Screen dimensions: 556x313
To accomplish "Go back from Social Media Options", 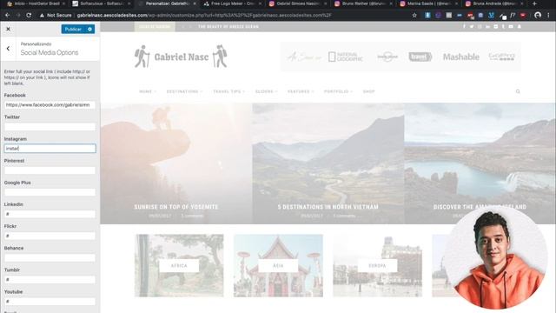I will 8,49.
